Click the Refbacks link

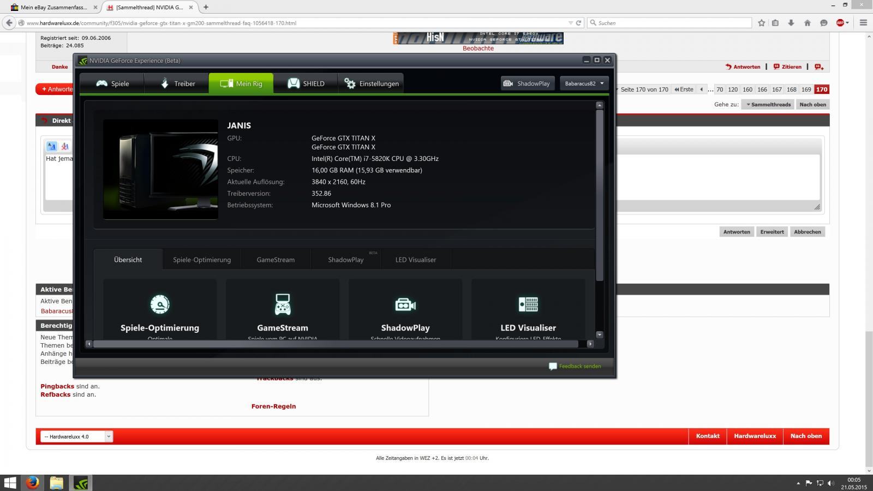[56, 394]
